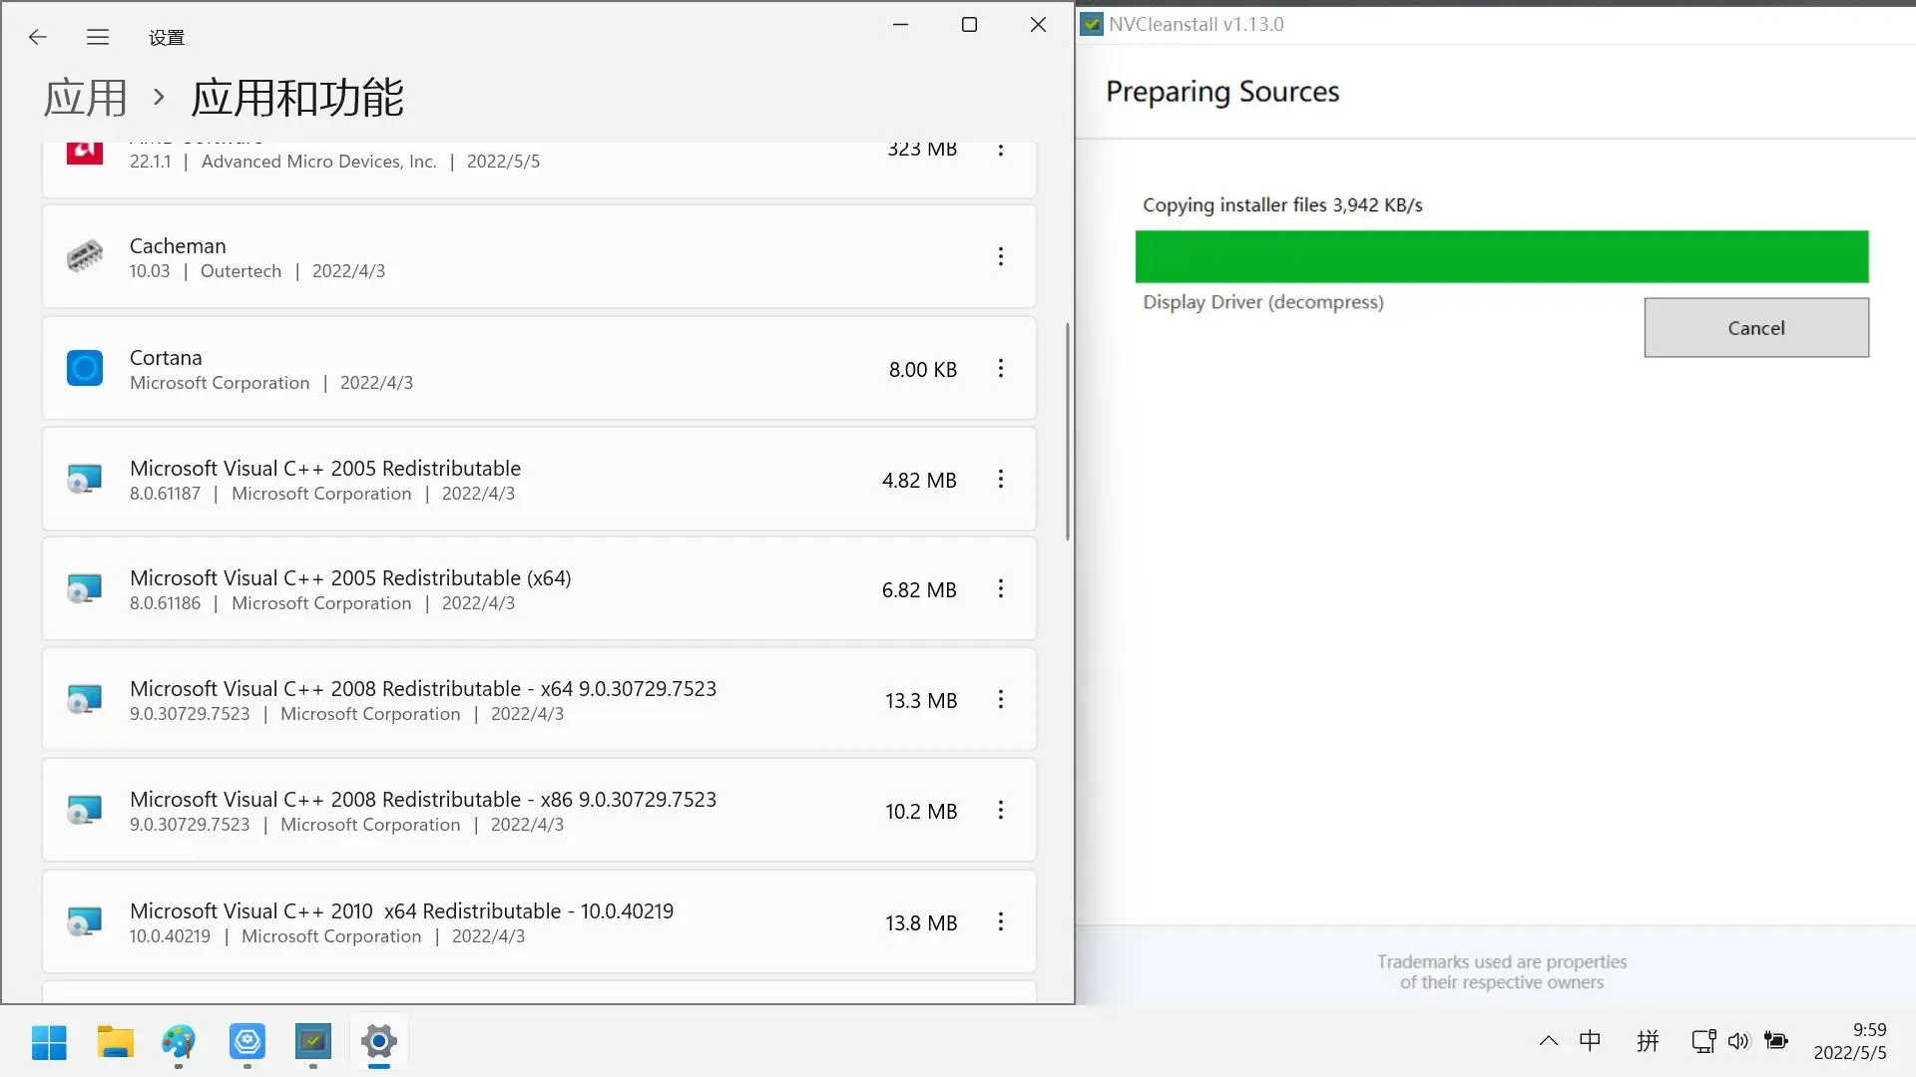Image resolution: width=1916 pixels, height=1077 pixels.
Task: Click the network display tray icon
Action: (1703, 1041)
